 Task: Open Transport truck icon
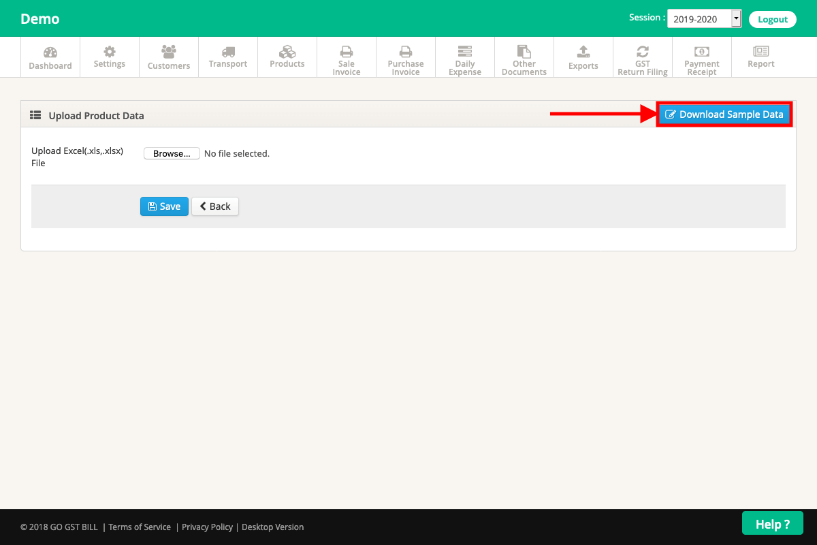228,52
